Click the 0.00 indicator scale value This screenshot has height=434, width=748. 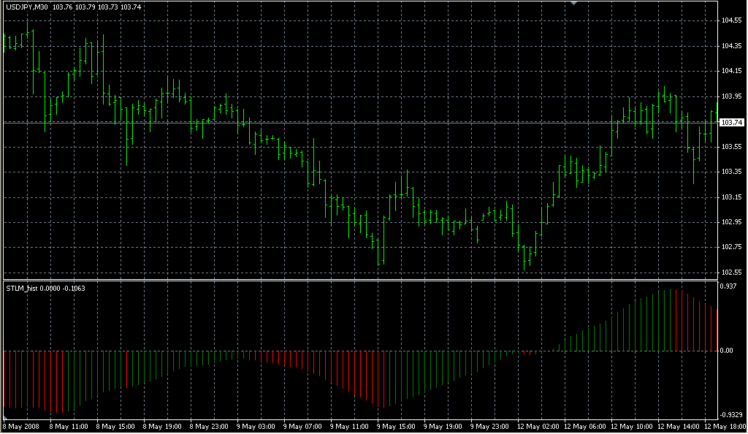click(727, 351)
